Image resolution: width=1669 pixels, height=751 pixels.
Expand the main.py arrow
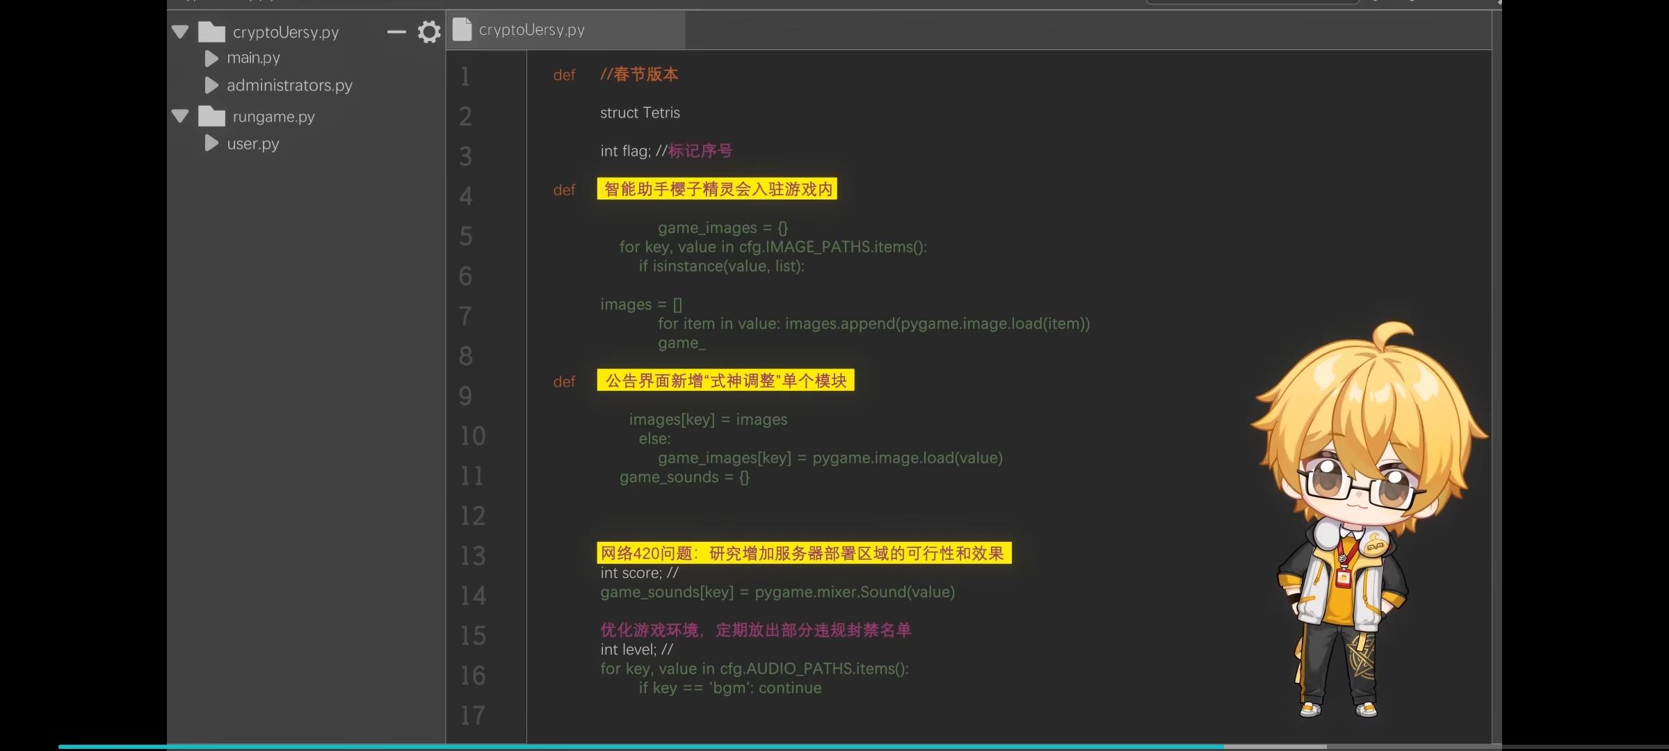[211, 58]
